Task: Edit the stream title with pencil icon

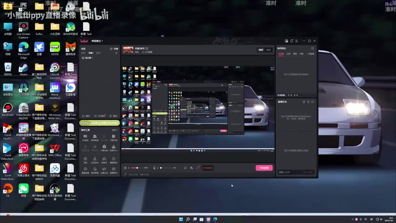Action: coord(147,49)
